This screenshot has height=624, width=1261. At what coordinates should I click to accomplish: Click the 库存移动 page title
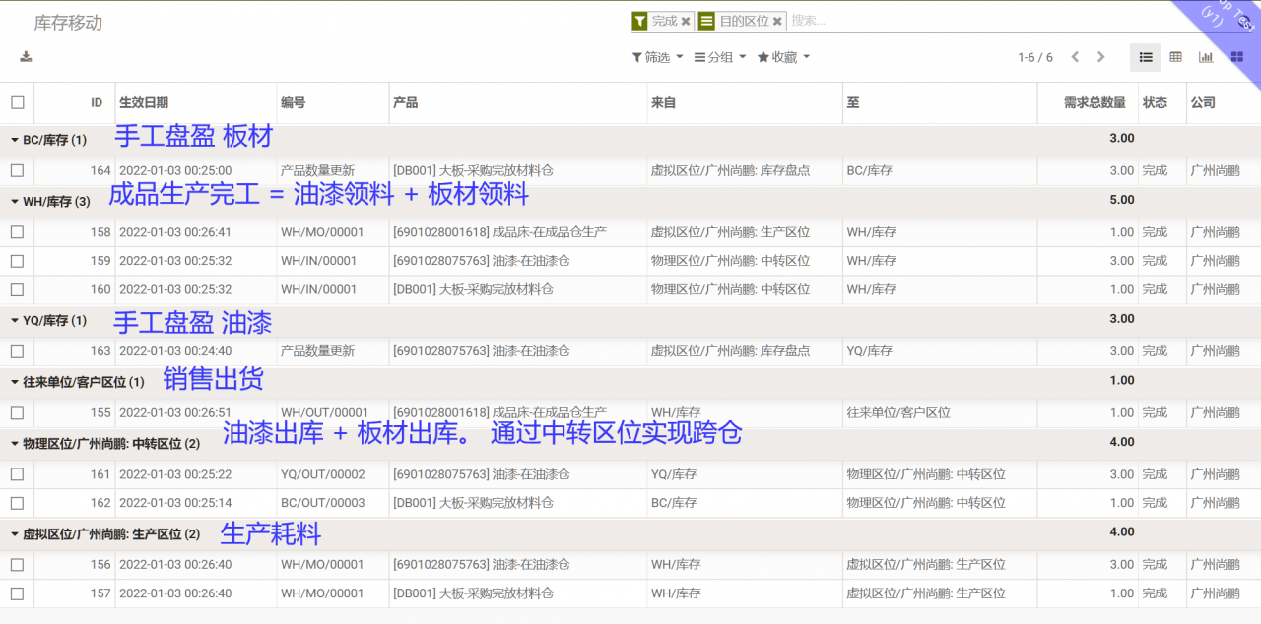[68, 23]
